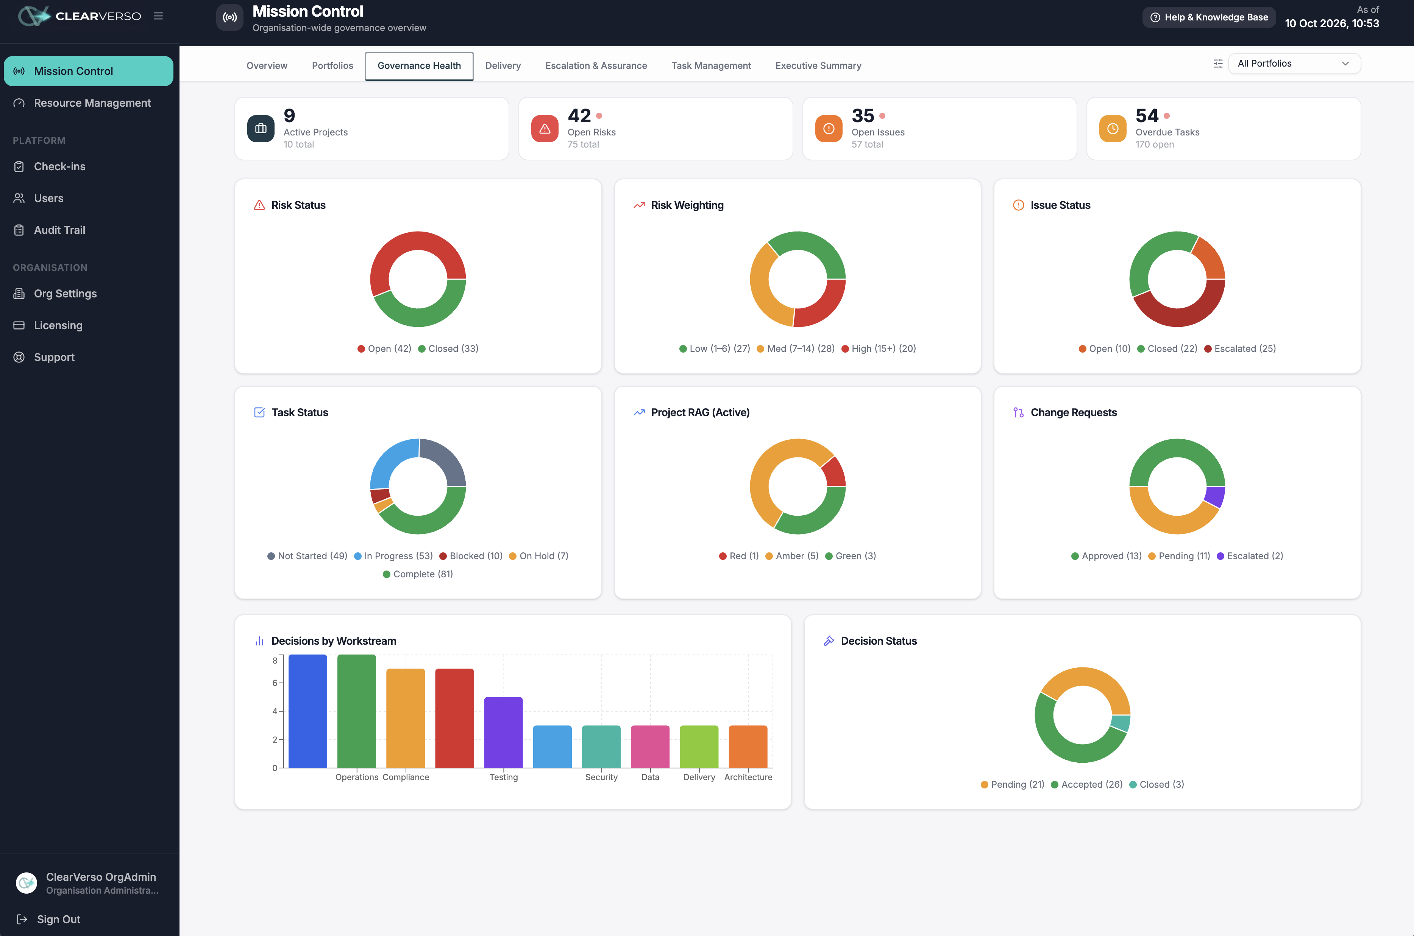Open Check-ins in the sidebar

[x=88, y=166]
